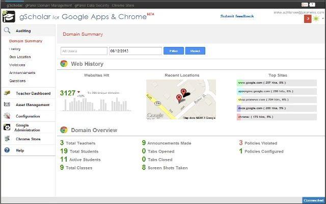Click the Websites Hit bar chart
Screen dimensions: 326x204
pos(96,105)
